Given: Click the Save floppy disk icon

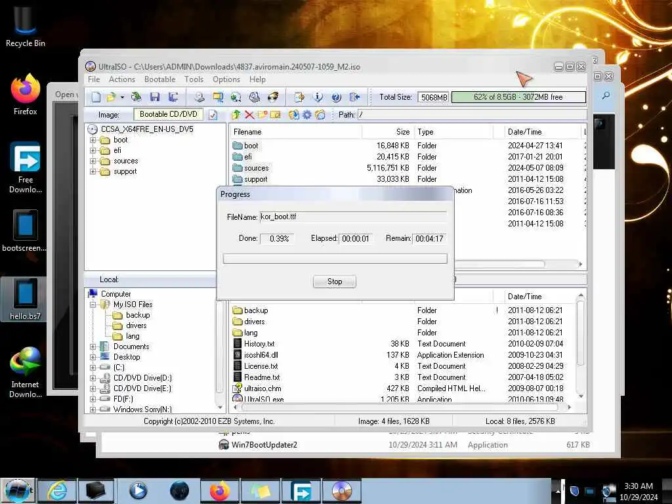Looking at the screenshot, I should (x=155, y=97).
